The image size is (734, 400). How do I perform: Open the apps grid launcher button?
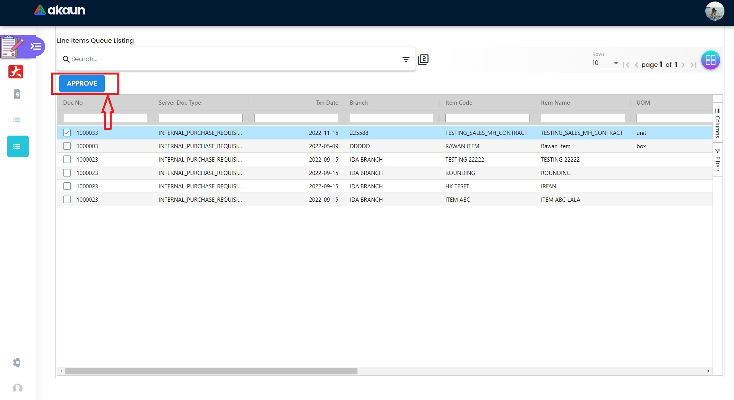click(710, 60)
